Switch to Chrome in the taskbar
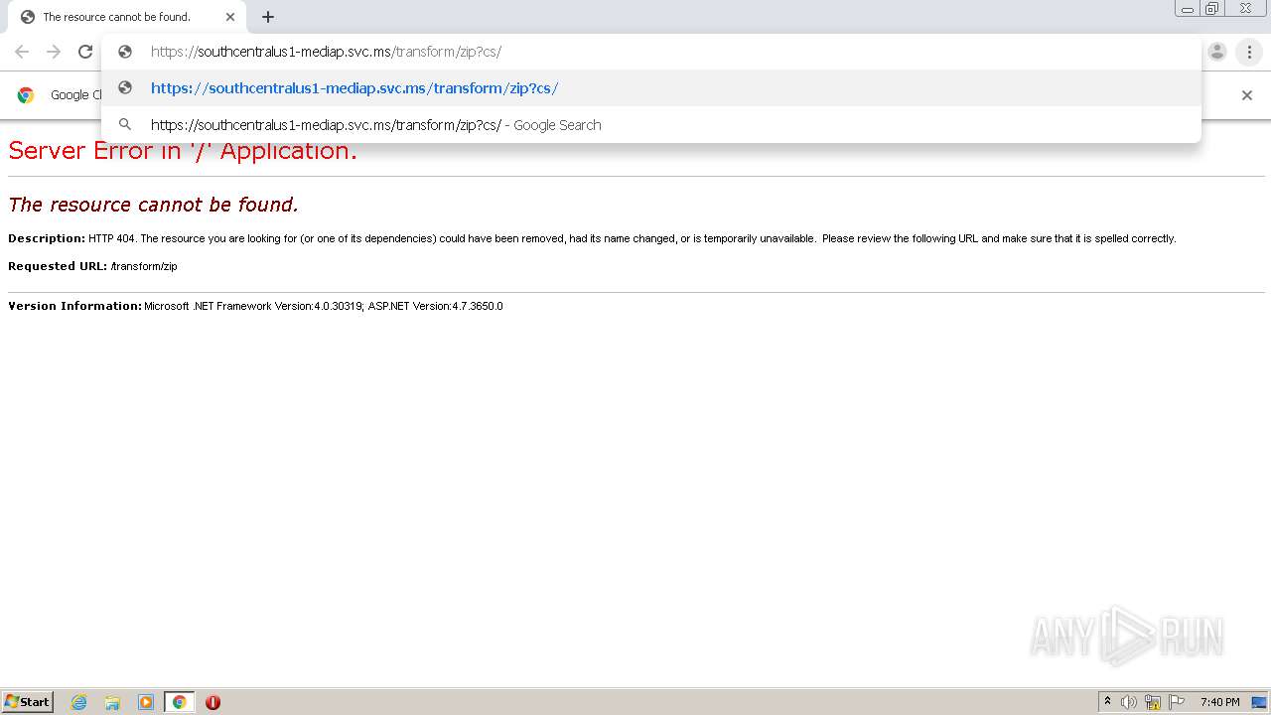Screen dimensions: 1271x715 (x=180, y=702)
